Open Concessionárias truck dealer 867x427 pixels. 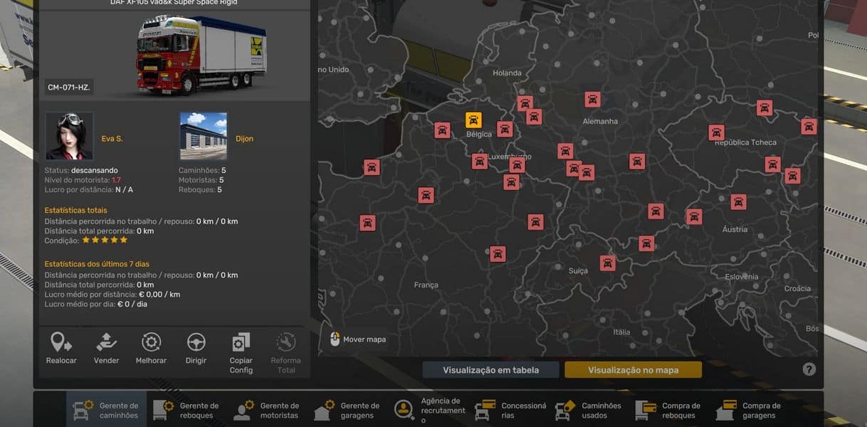tap(510, 411)
